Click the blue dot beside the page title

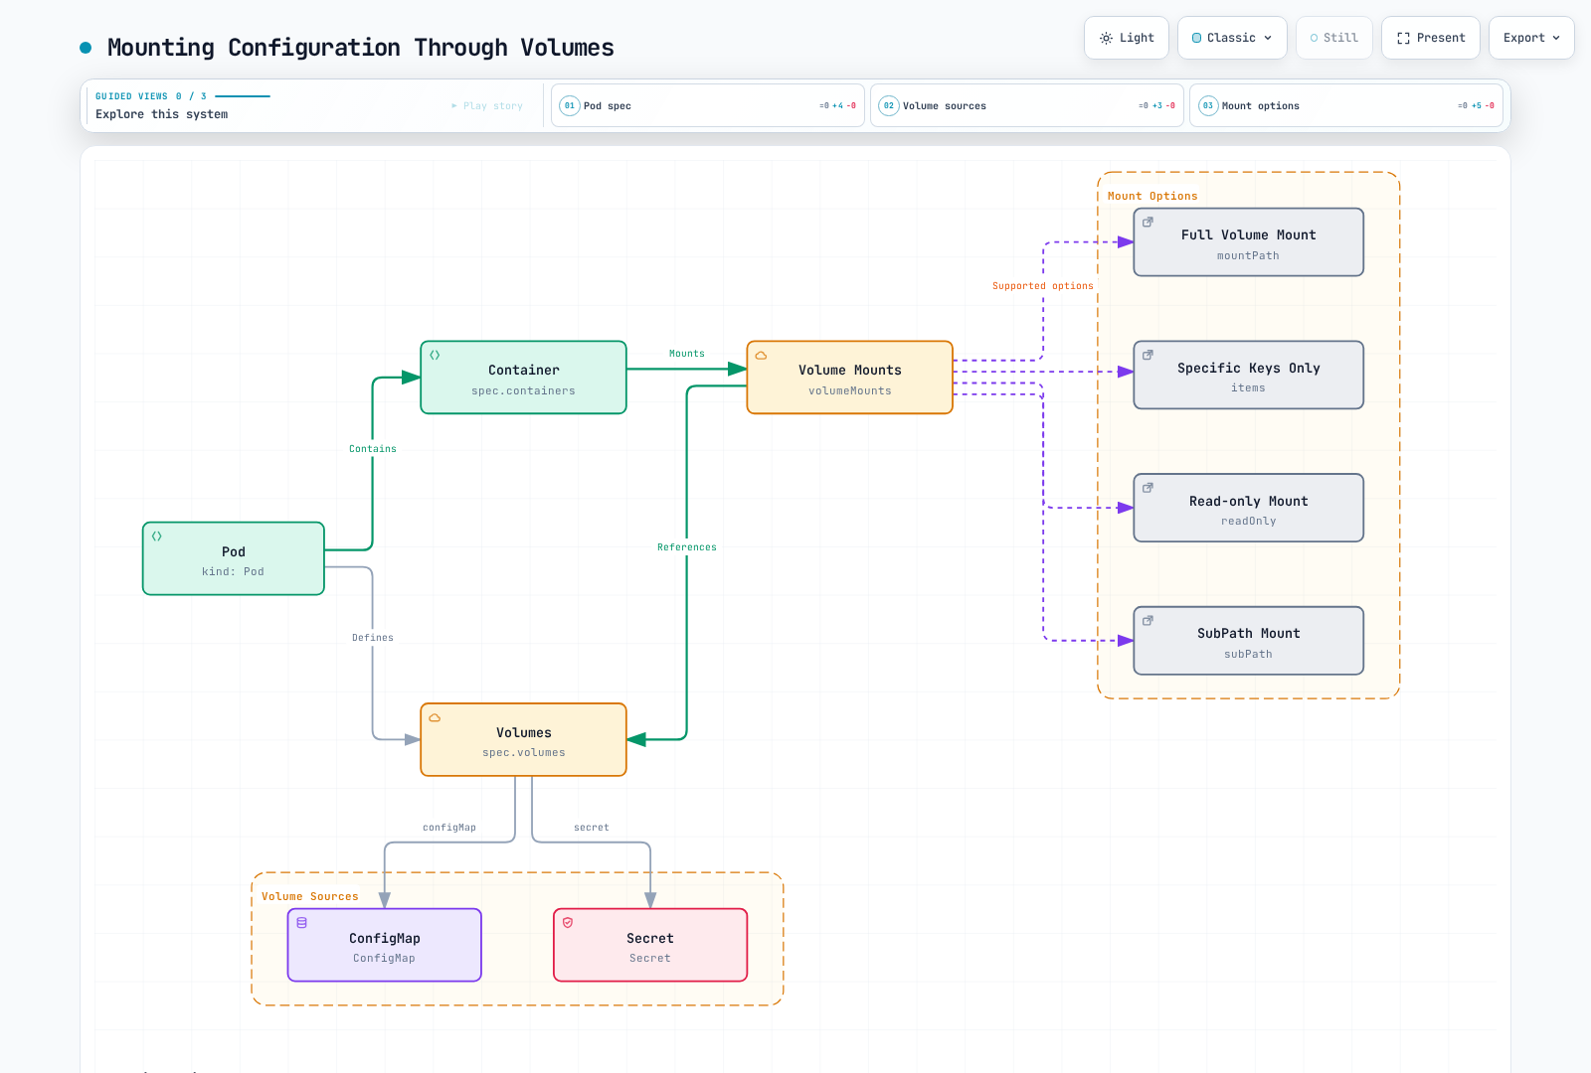click(86, 48)
